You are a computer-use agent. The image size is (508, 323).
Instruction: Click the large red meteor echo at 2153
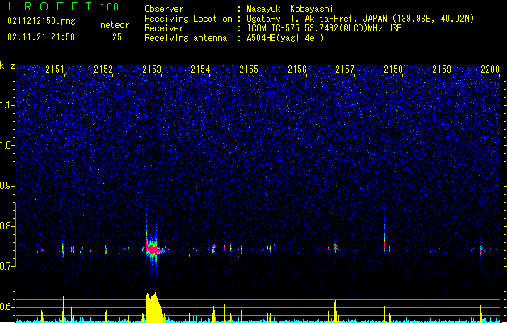click(154, 250)
